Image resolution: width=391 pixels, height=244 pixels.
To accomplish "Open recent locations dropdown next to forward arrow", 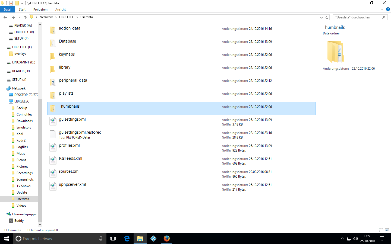I will 19,17.
